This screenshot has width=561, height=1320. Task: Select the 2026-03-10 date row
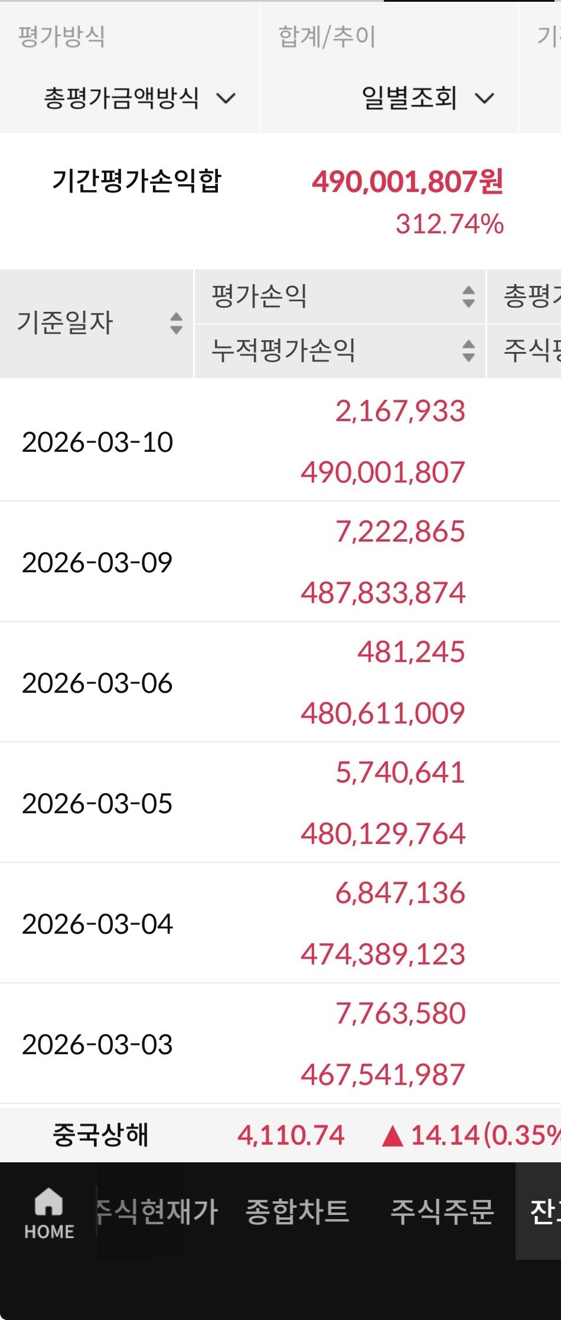coord(97,442)
